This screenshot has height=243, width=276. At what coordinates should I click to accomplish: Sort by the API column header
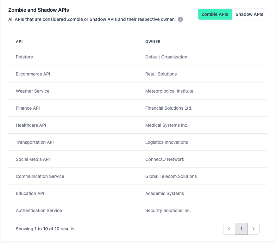[19, 42]
